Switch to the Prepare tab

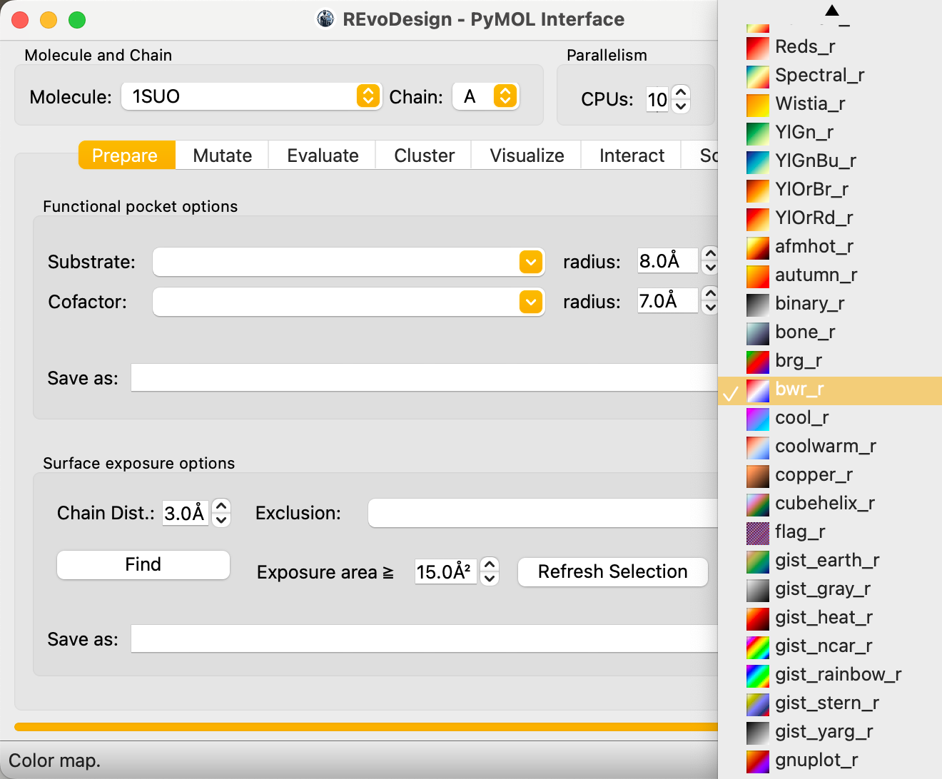(126, 156)
